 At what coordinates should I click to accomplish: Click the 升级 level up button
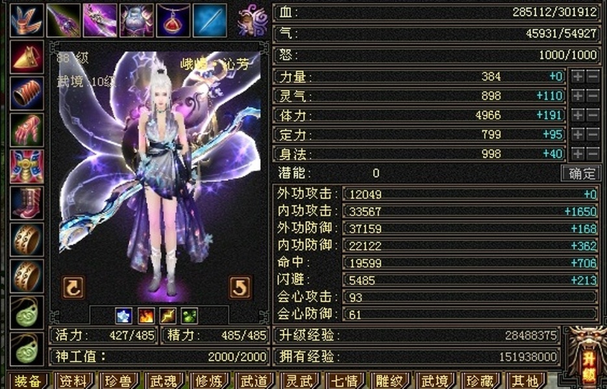588,358
